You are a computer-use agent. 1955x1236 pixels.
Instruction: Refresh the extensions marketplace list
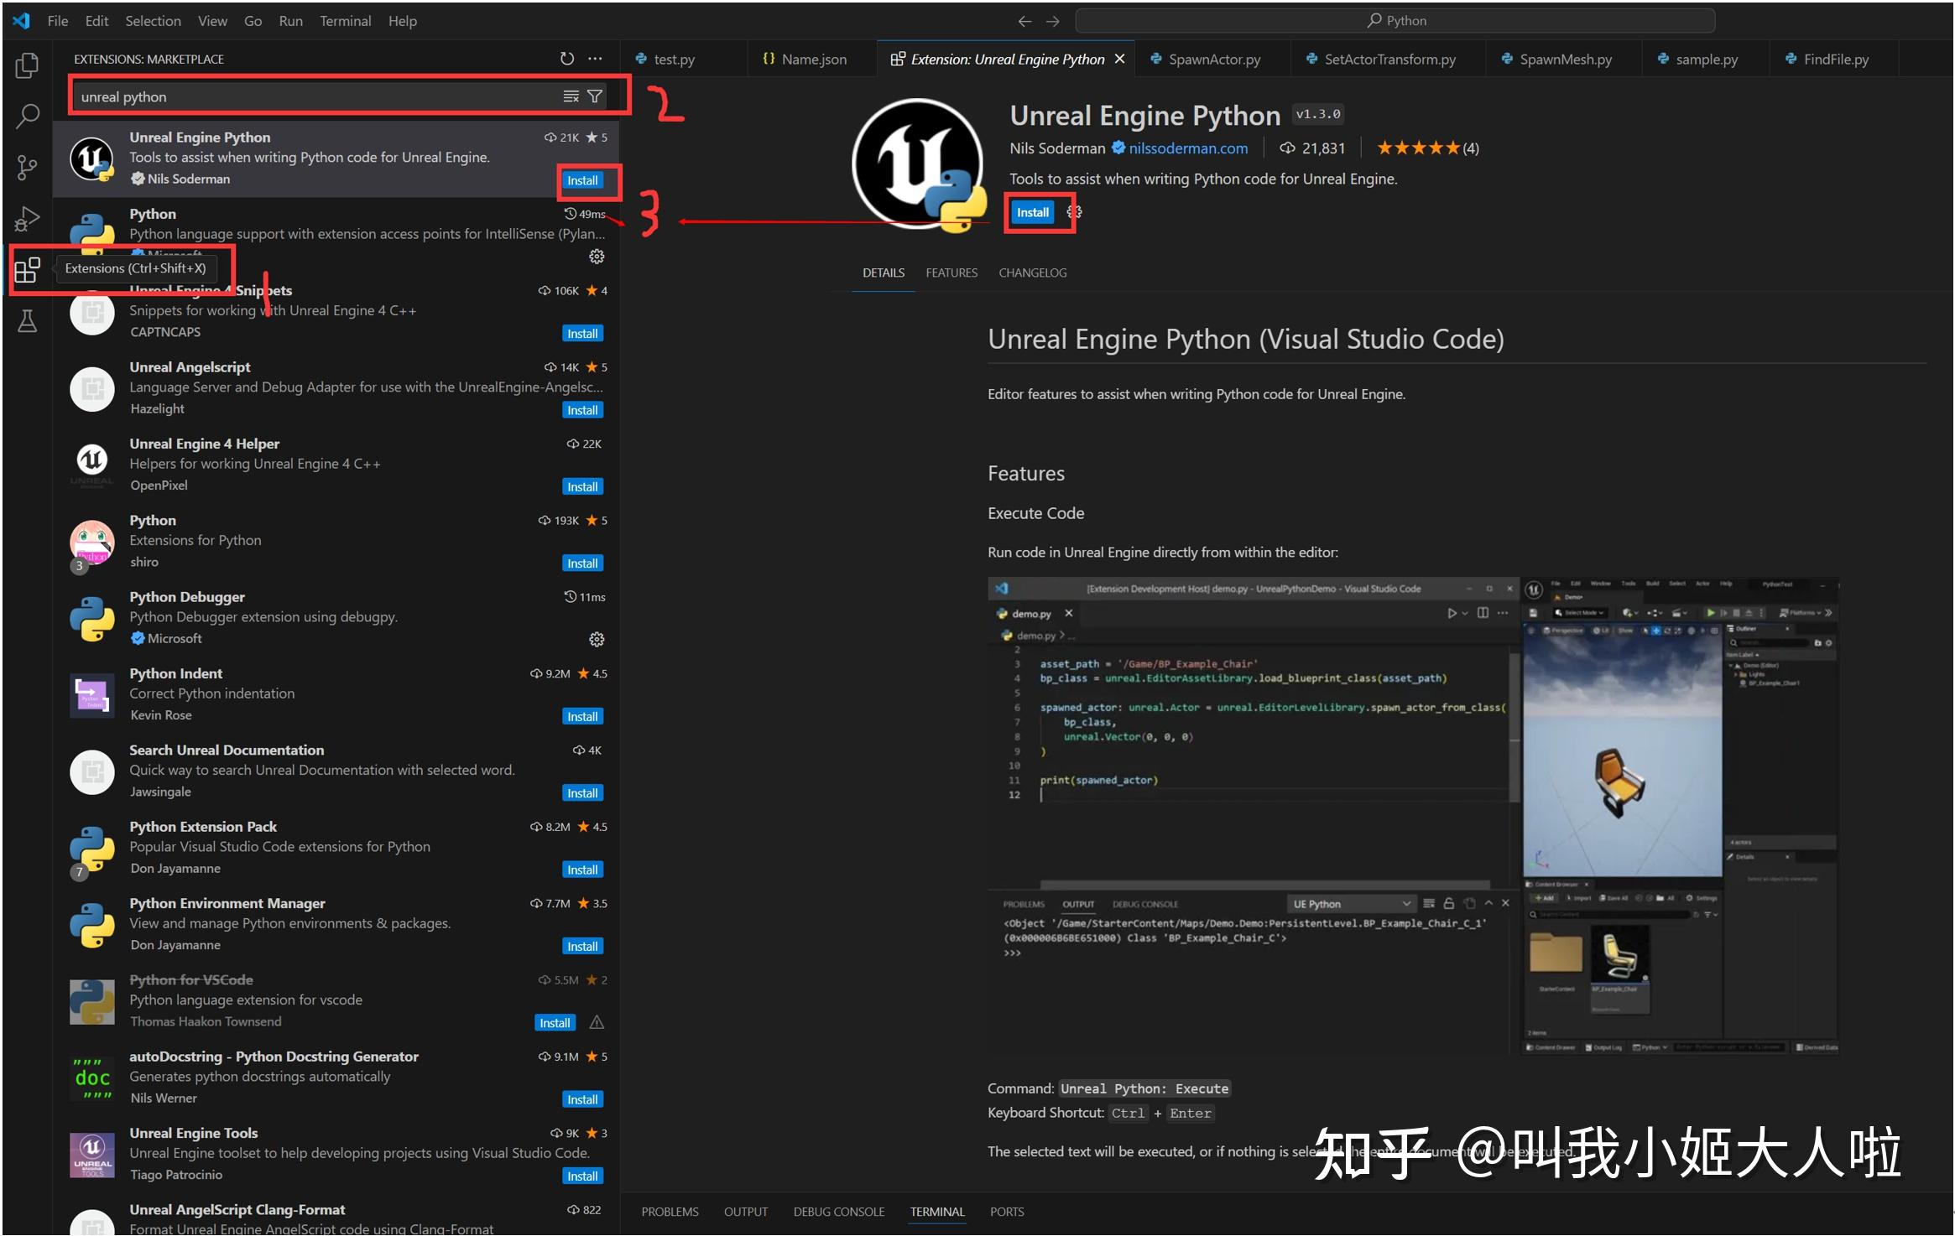pos(567,59)
